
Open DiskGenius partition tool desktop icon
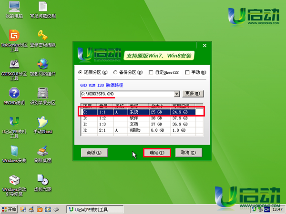(15, 36)
